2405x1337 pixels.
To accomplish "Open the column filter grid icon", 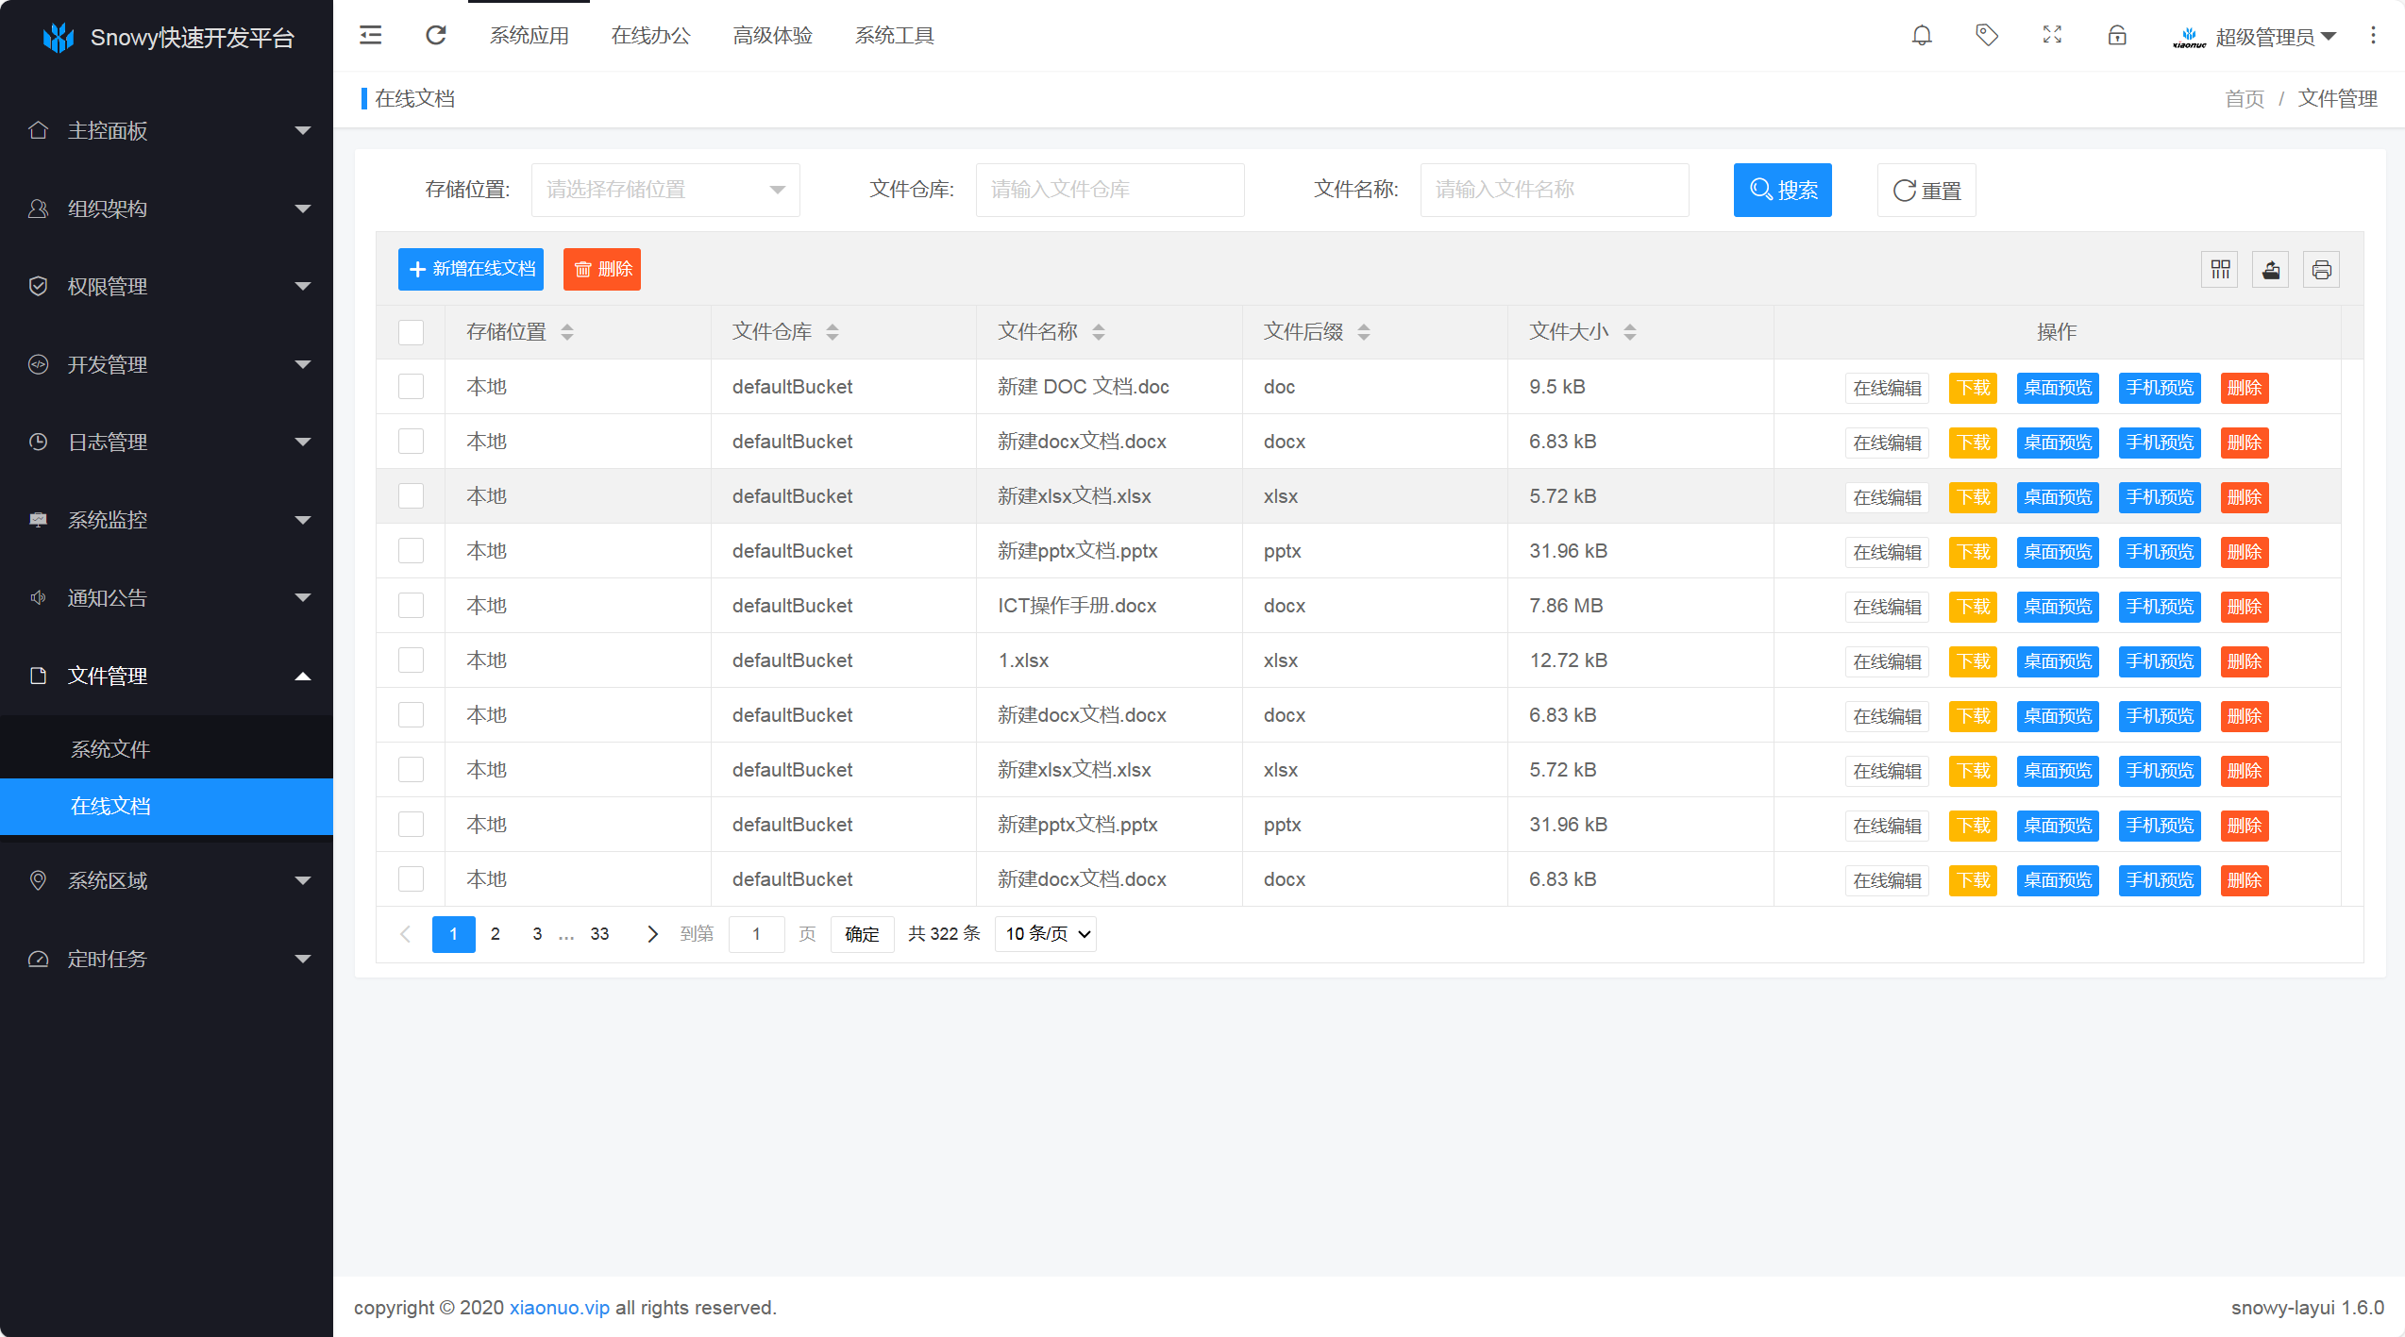I will pyautogui.click(x=2220, y=270).
